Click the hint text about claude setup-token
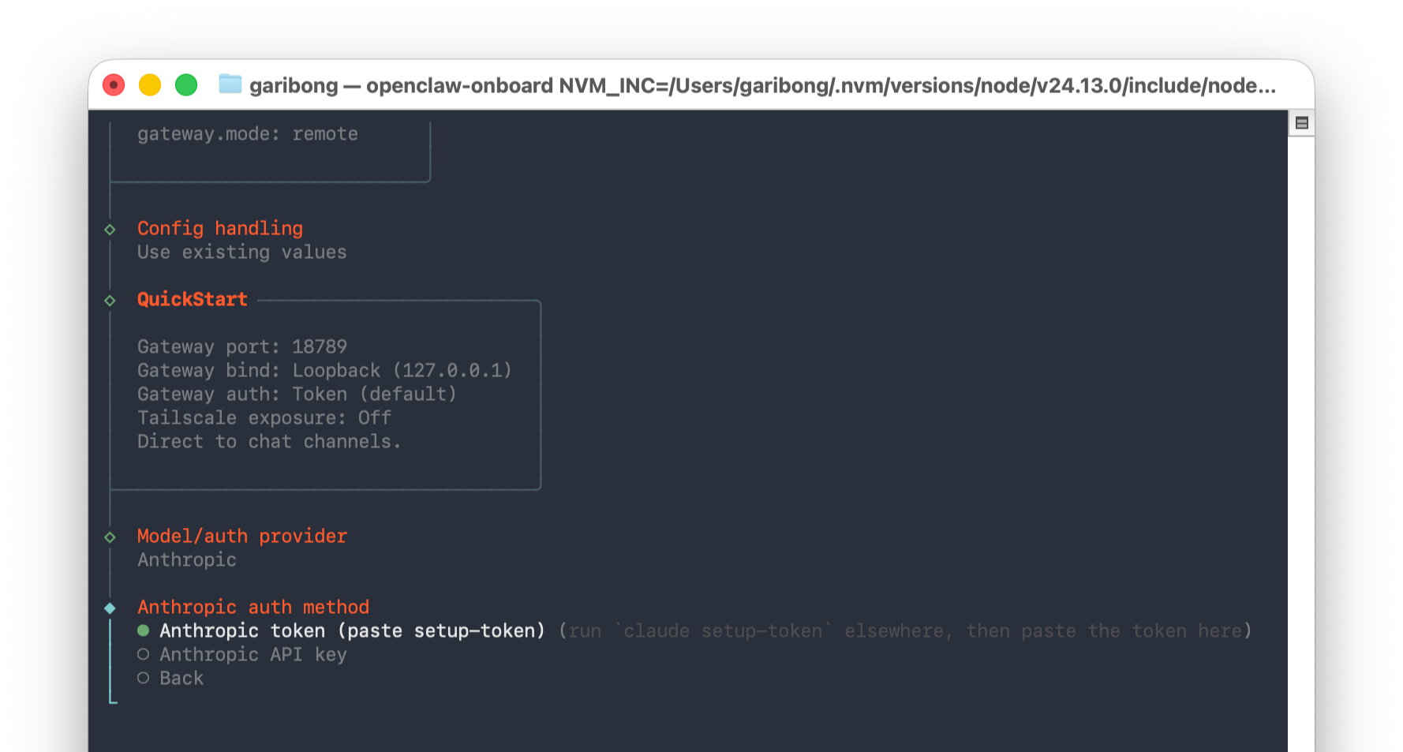Image resolution: width=1403 pixels, height=752 pixels. 905,631
